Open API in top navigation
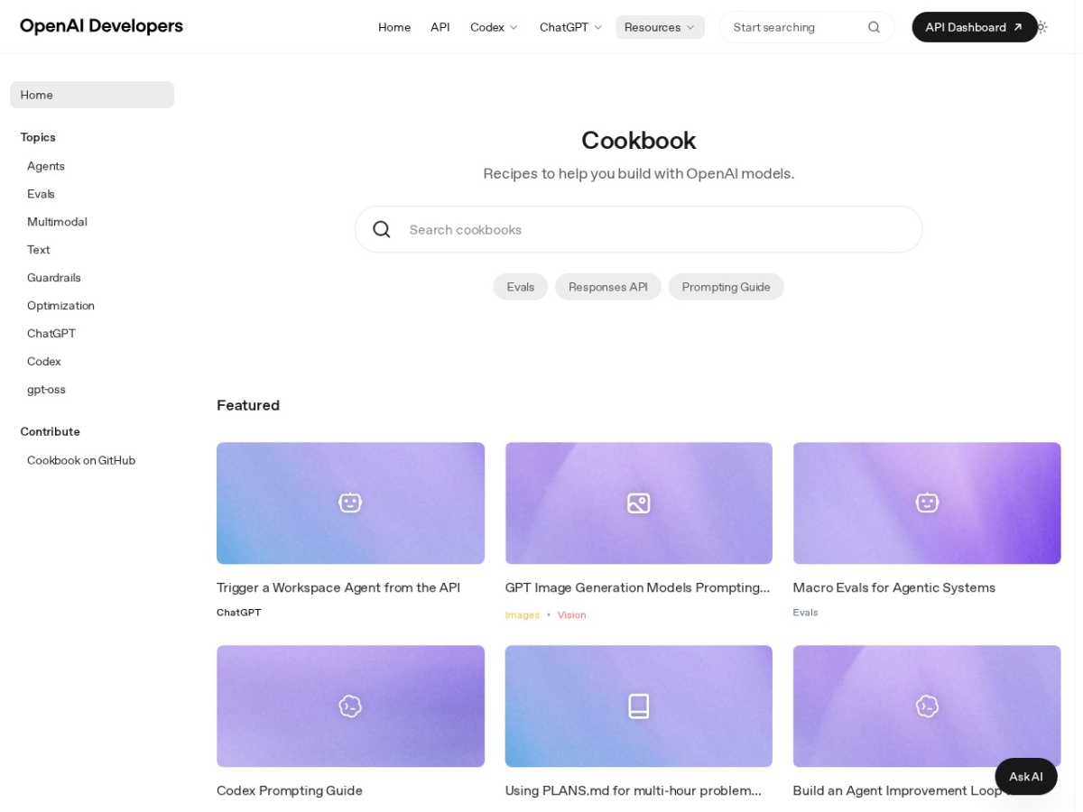The image size is (1083, 812). (440, 27)
